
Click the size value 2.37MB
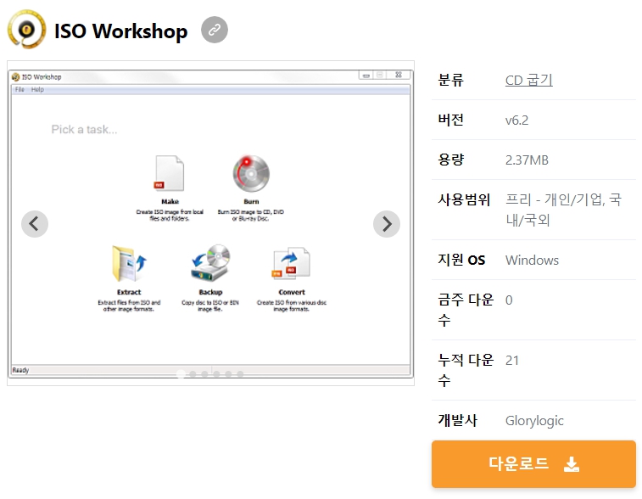point(527,160)
